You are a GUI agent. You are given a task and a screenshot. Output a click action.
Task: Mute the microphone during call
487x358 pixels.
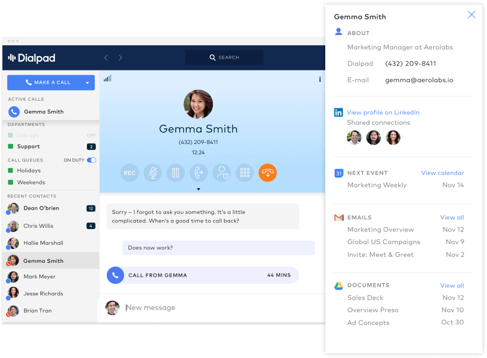pyautogui.click(x=153, y=173)
